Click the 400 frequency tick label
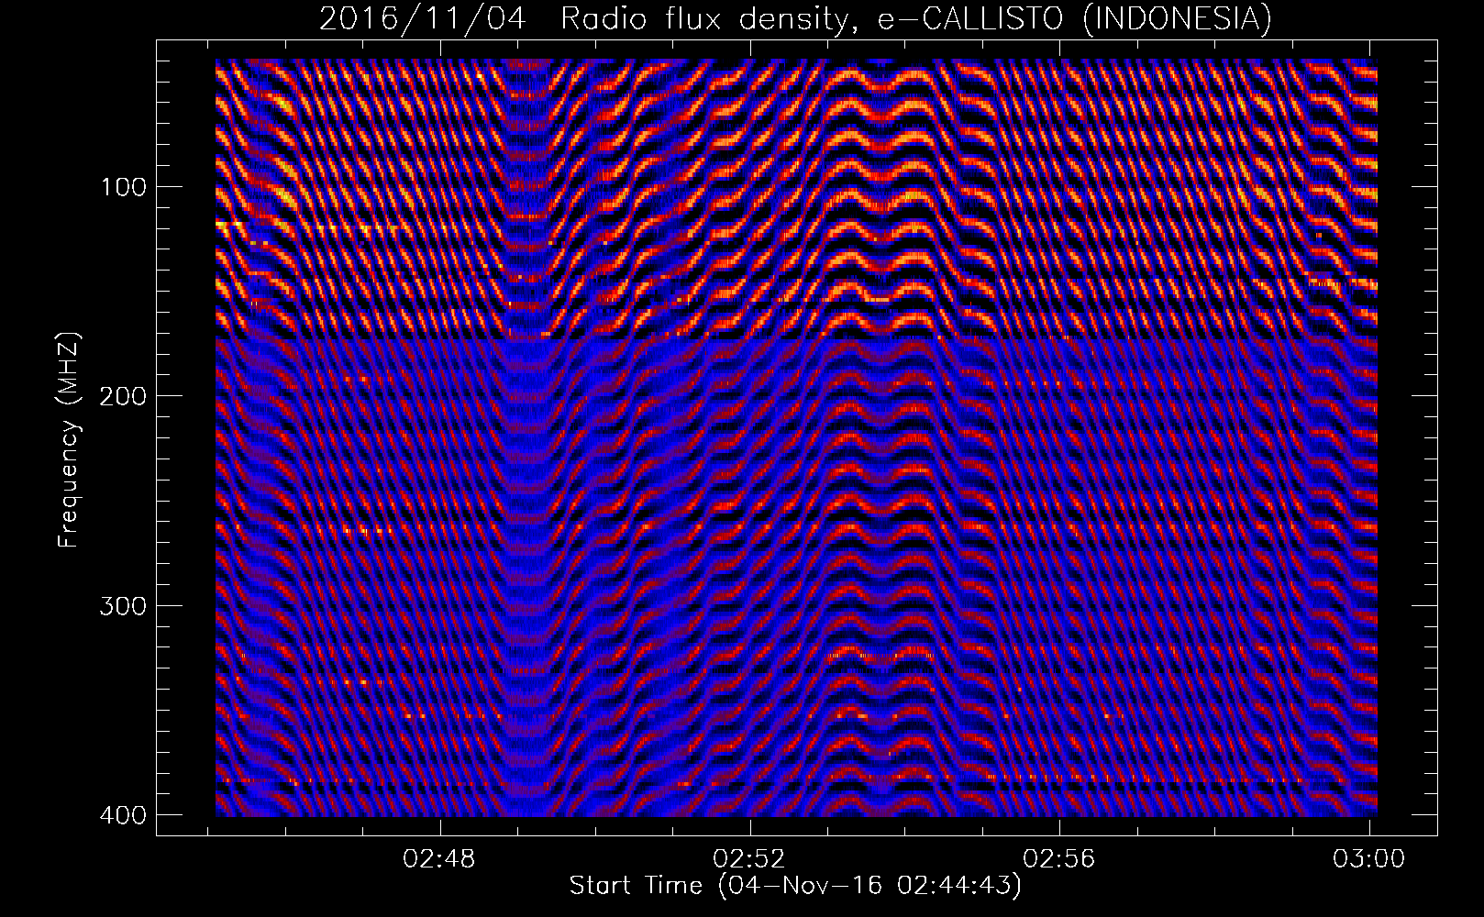1484x917 pixels. coord(122,815)
